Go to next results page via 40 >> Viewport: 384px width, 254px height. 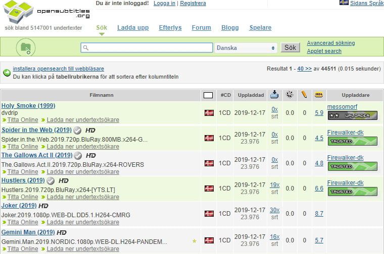coord(304,69)
